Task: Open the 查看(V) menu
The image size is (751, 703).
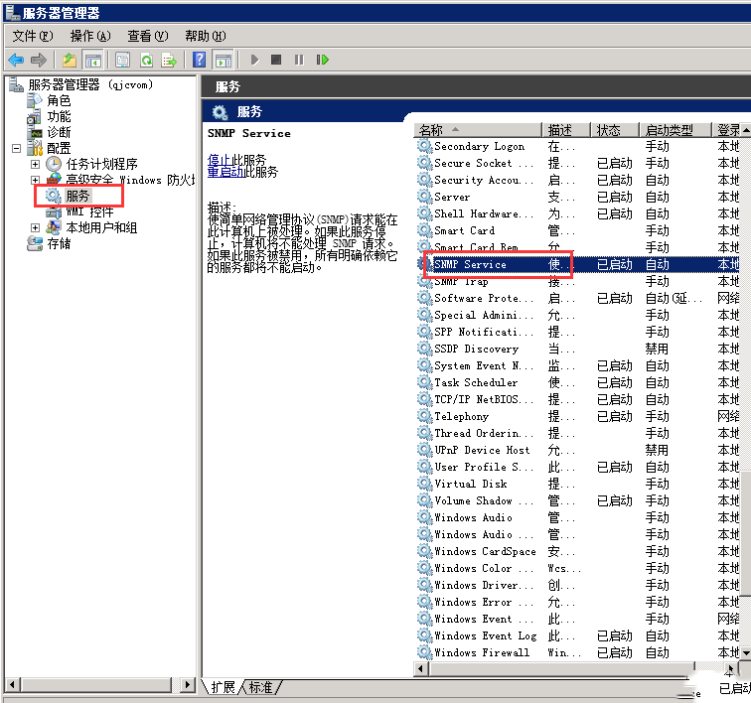Action: [x=147, y=36]
